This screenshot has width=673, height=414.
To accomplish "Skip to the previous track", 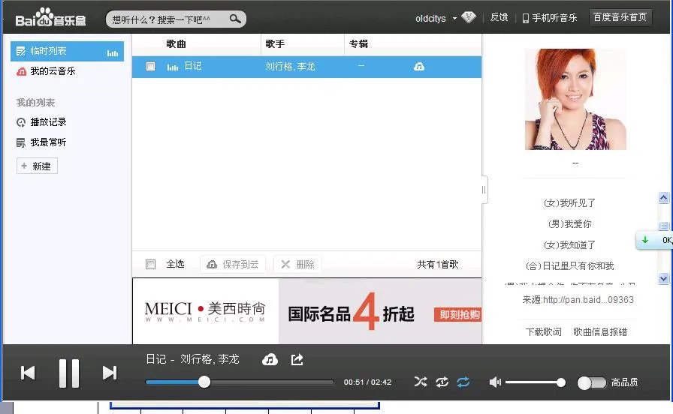I will (x=28, y=373).
